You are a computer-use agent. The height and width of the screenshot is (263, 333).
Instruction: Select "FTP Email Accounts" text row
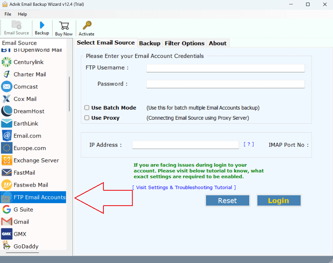coord(40,197)
